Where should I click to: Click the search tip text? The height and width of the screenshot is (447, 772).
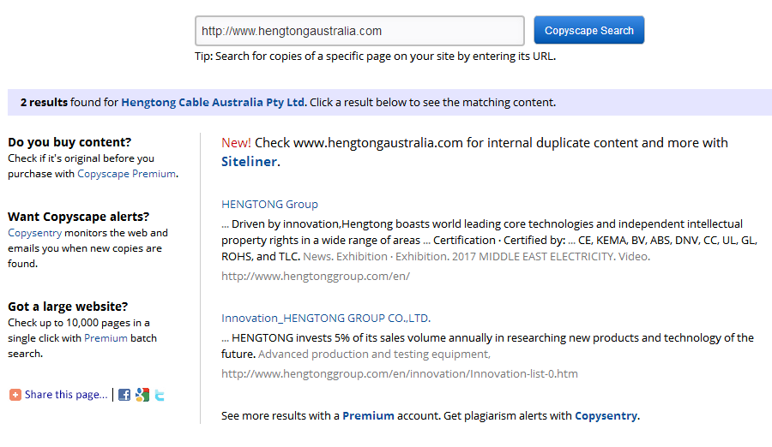tap(375, 56)
